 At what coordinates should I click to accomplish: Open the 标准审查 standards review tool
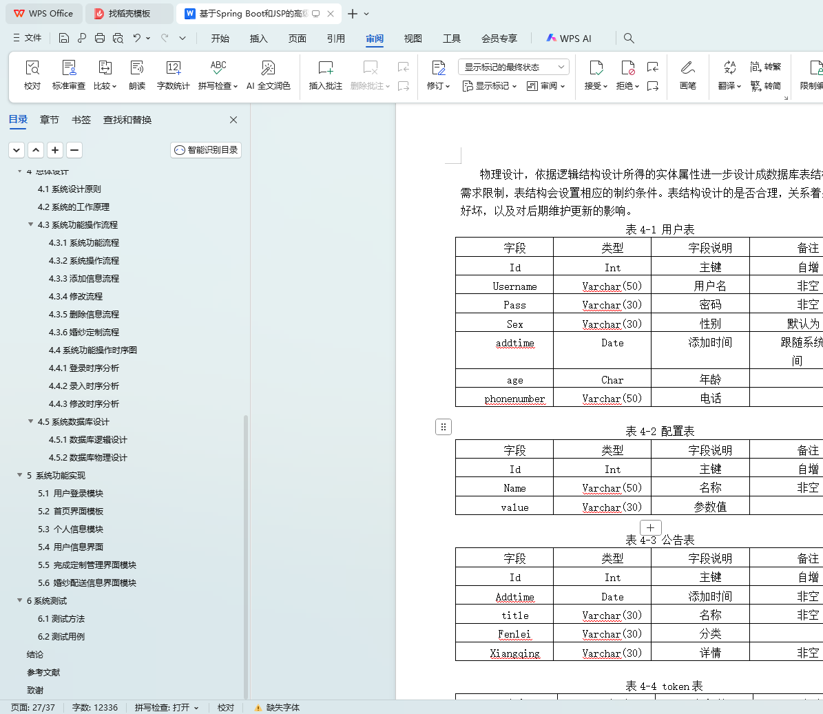pyautogui.click(x=69, y=74)
